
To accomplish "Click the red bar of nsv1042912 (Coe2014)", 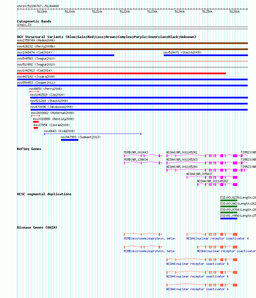I will (122, 73).
